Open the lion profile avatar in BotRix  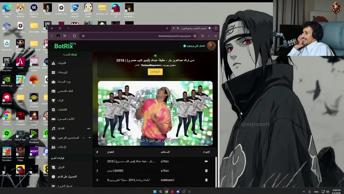[211, 46]
